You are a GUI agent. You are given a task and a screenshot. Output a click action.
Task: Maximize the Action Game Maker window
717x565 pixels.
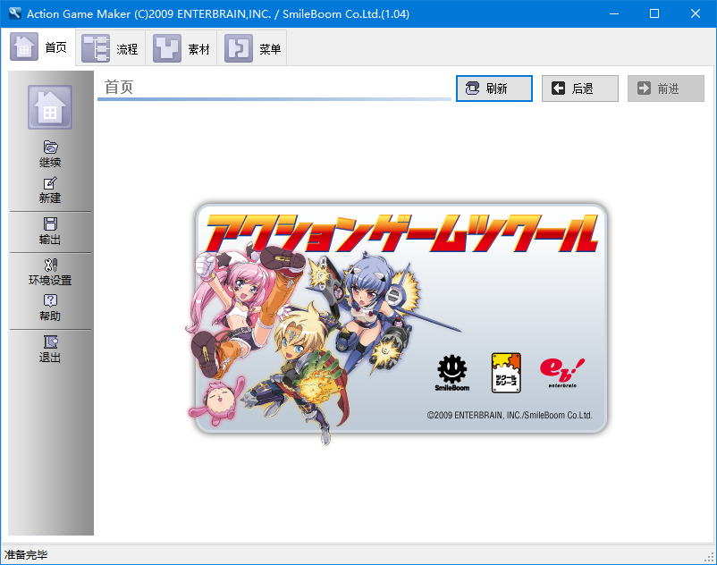coord(654,13)
